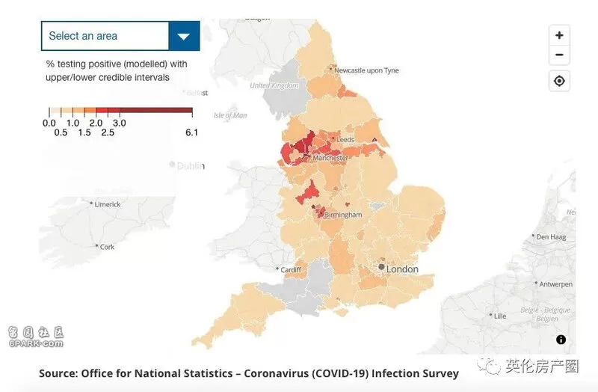Click the Newcastle upon Tyne marker
Screen dimensions: 598x392
click(x=330, y=69)
